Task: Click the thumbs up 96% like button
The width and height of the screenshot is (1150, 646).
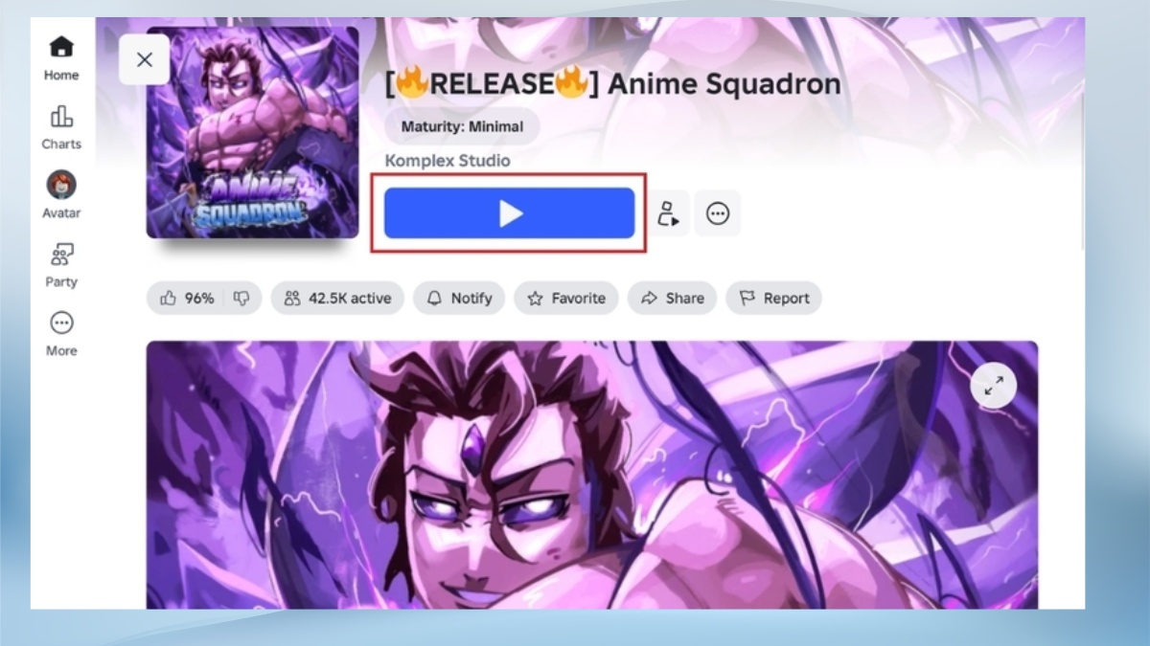Action: pyautogui.click(x=187, y=299)
